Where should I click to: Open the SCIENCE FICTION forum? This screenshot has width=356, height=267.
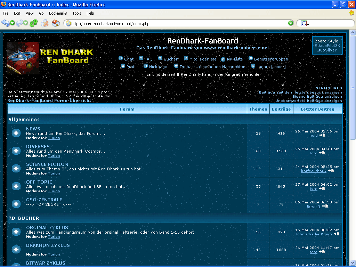point(47,164)
